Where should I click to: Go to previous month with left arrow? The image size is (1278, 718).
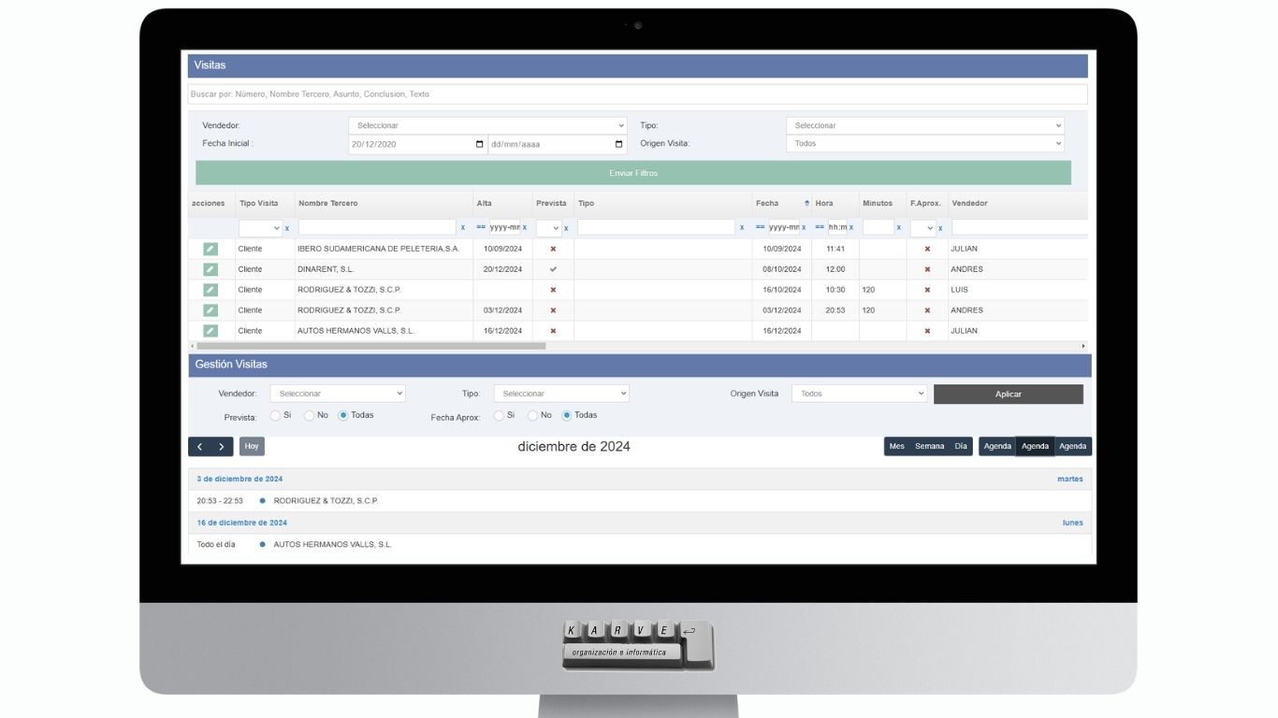pyautogui.click(x=199, y=447)
